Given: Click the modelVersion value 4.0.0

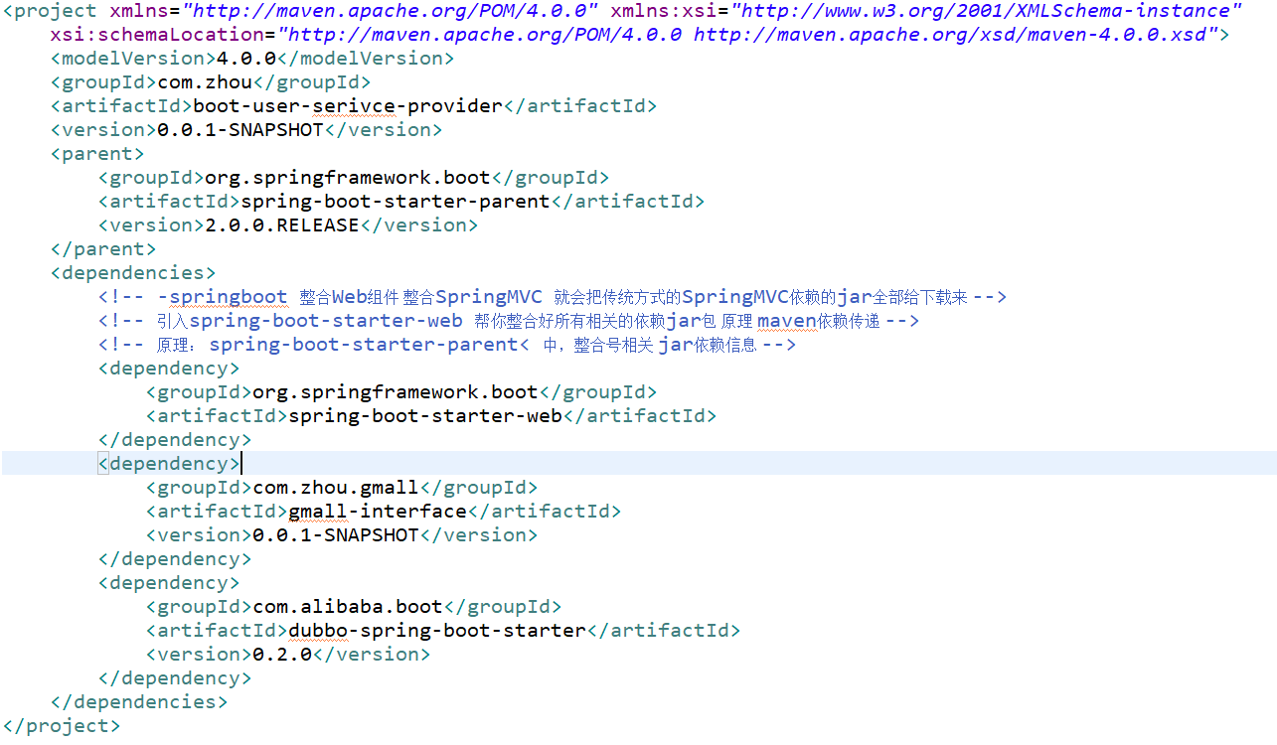Looking at the screenshot, I should pyautogui.click(x=246, y=59).
